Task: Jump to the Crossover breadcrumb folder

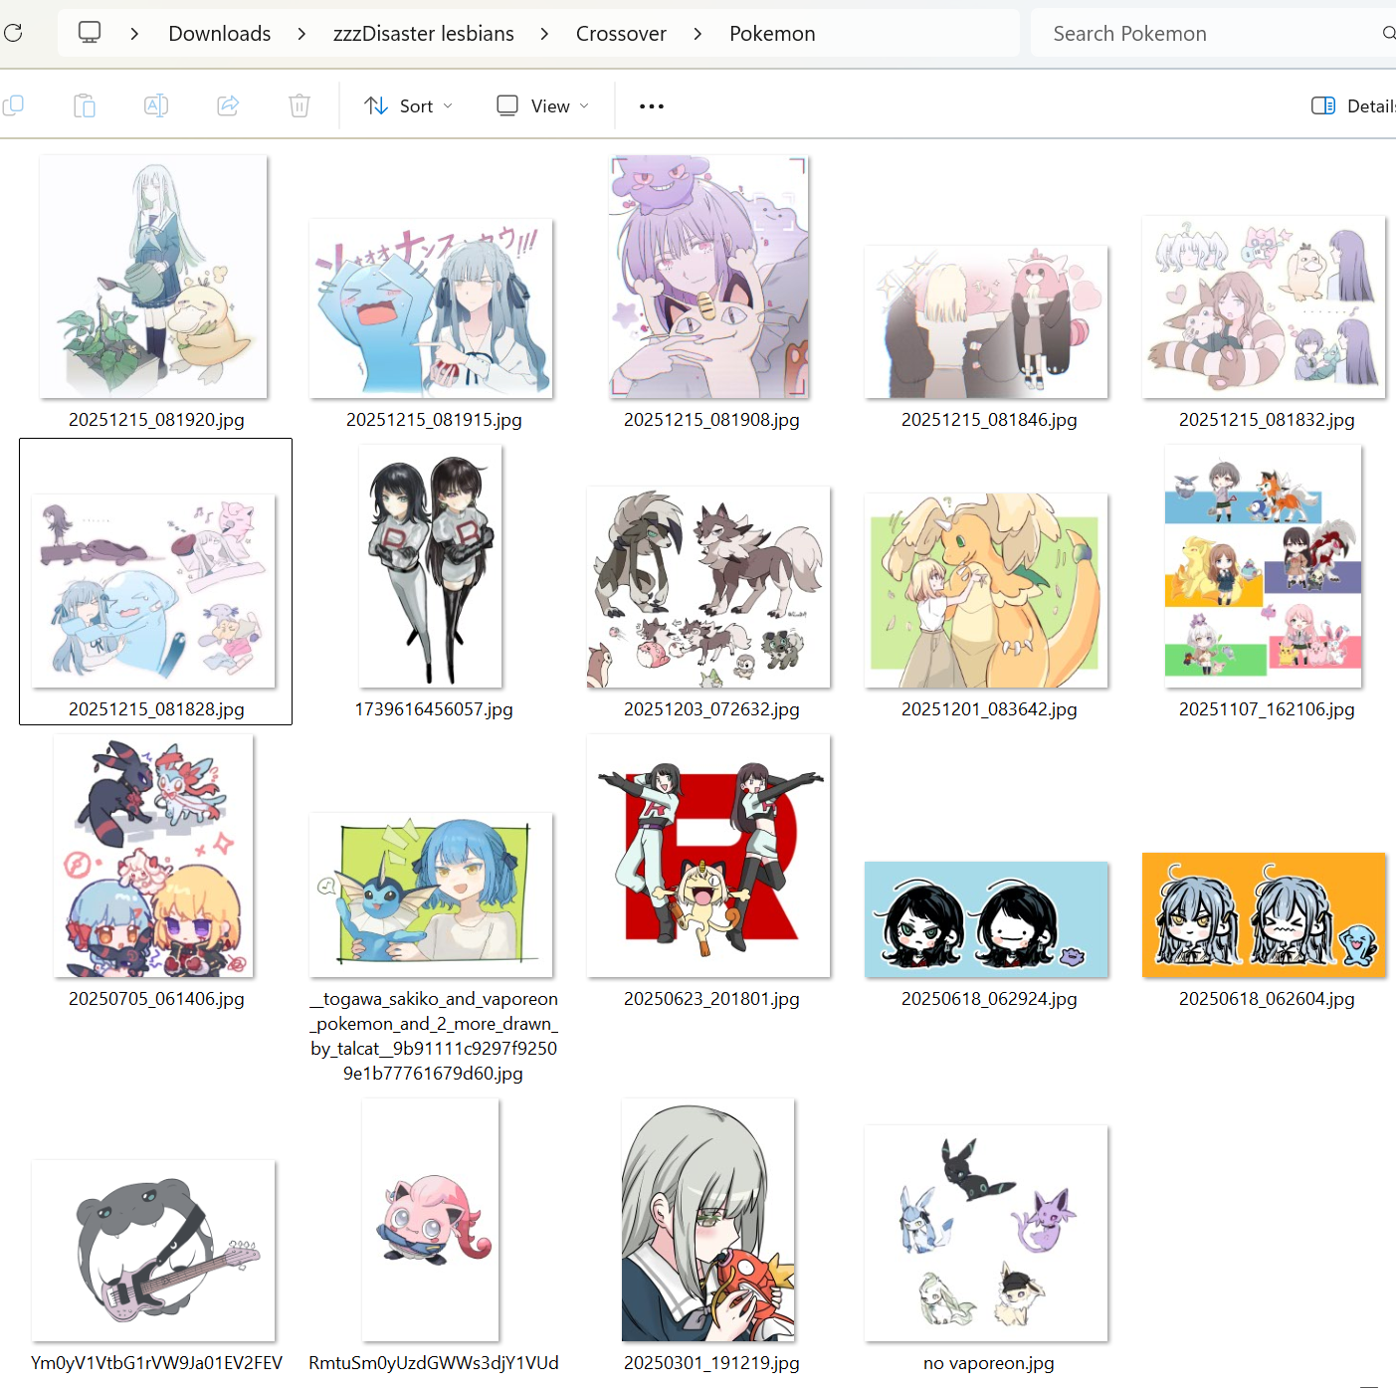Action: 621,34
